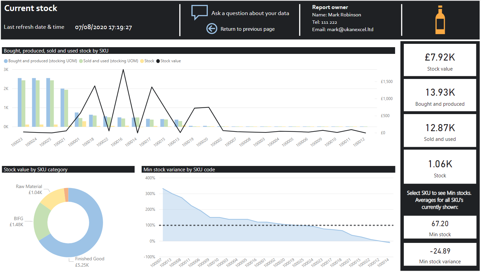This screenshot has height=272, width=481.
Task: Click the speech bubble Q&A icon
Action: coord(199,12)
